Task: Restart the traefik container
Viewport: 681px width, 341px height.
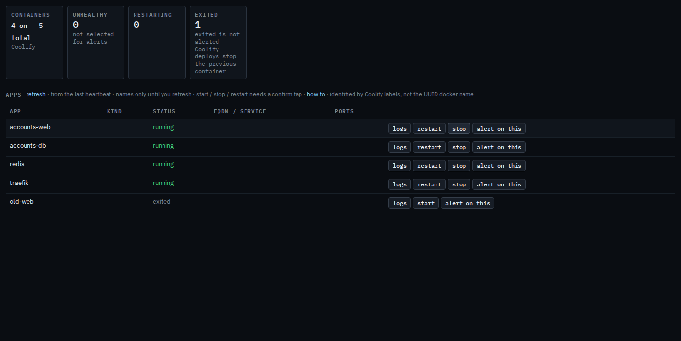Action: (429, 184)
